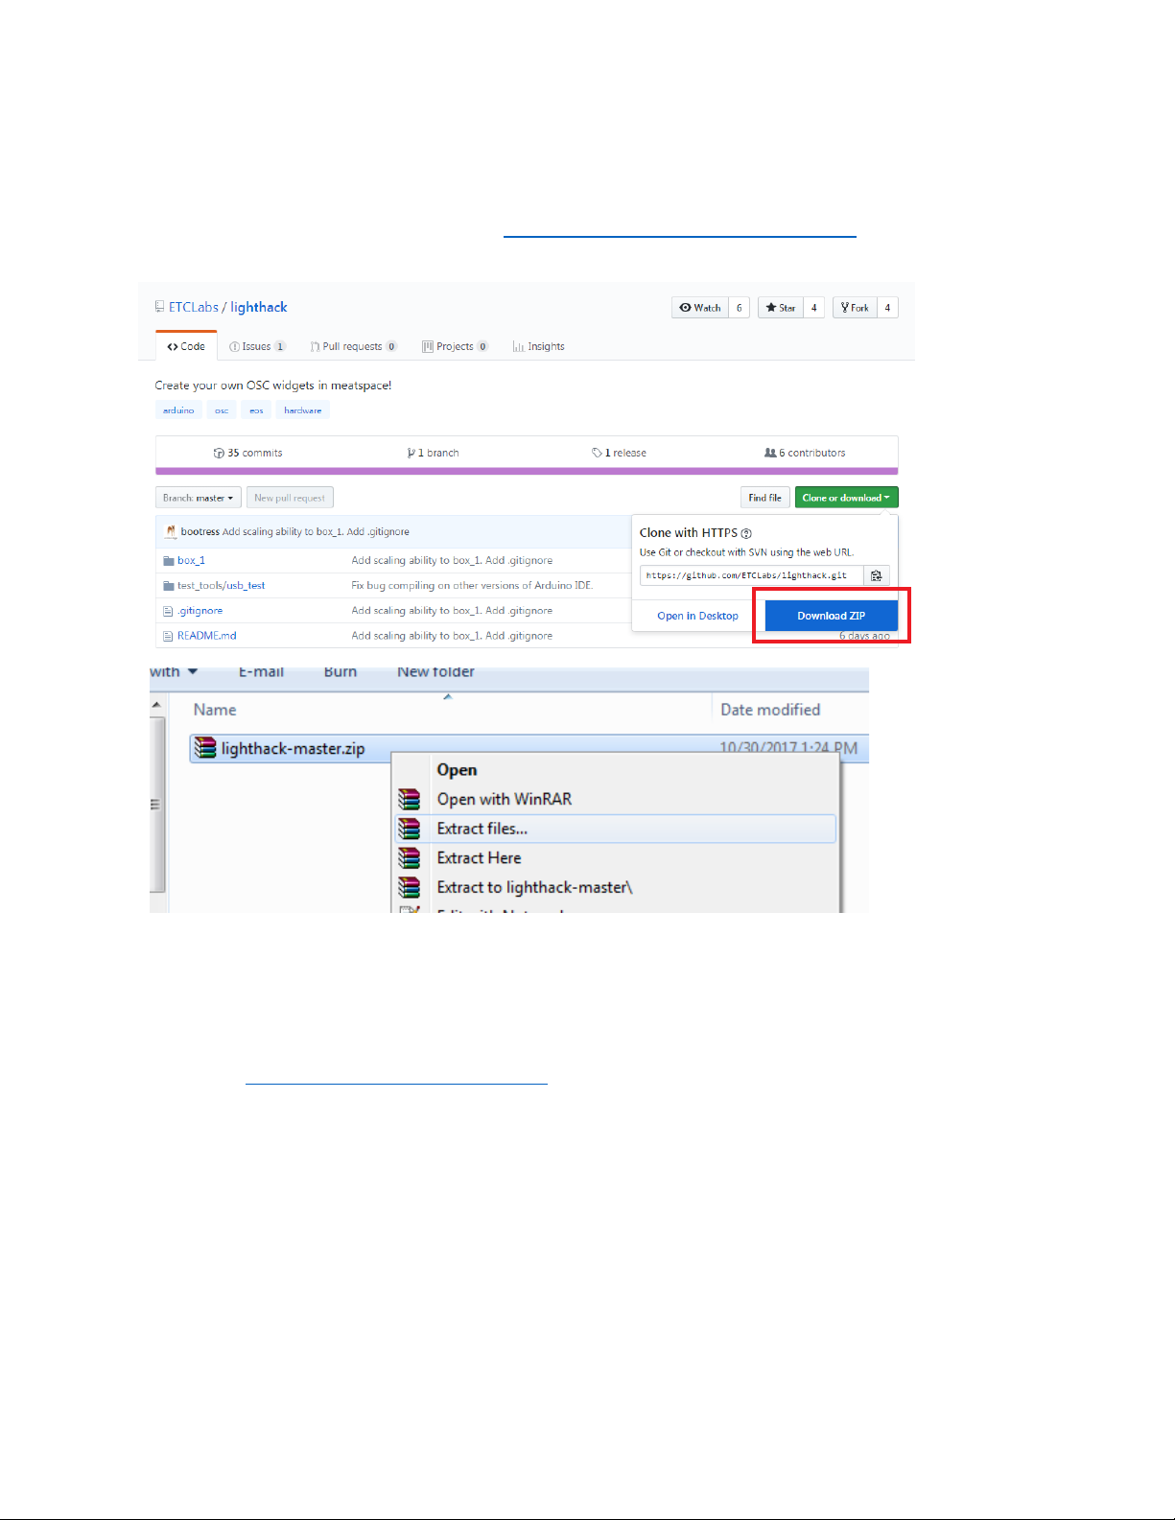Watch the lighthack repository
This screenshot has width=1175, height=1520.
700,308
